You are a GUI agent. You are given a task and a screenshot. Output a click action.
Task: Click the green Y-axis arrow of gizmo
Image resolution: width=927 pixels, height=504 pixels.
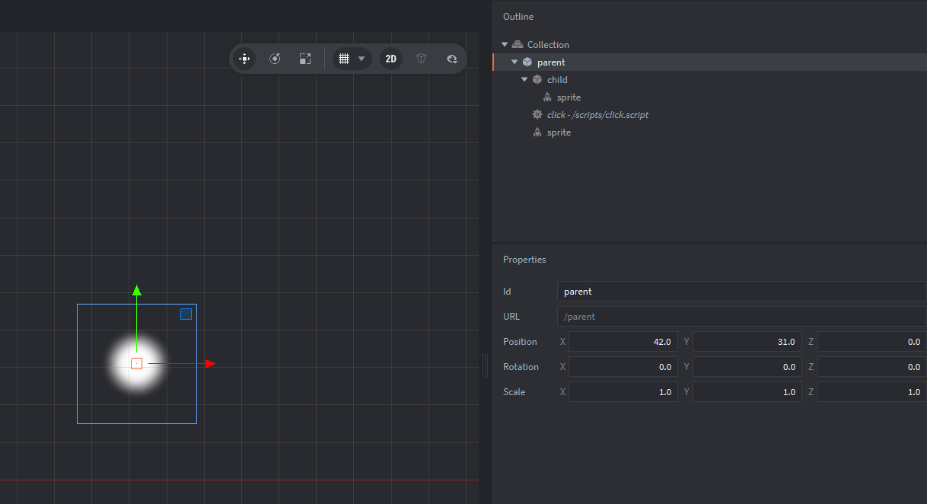(137, 290)
